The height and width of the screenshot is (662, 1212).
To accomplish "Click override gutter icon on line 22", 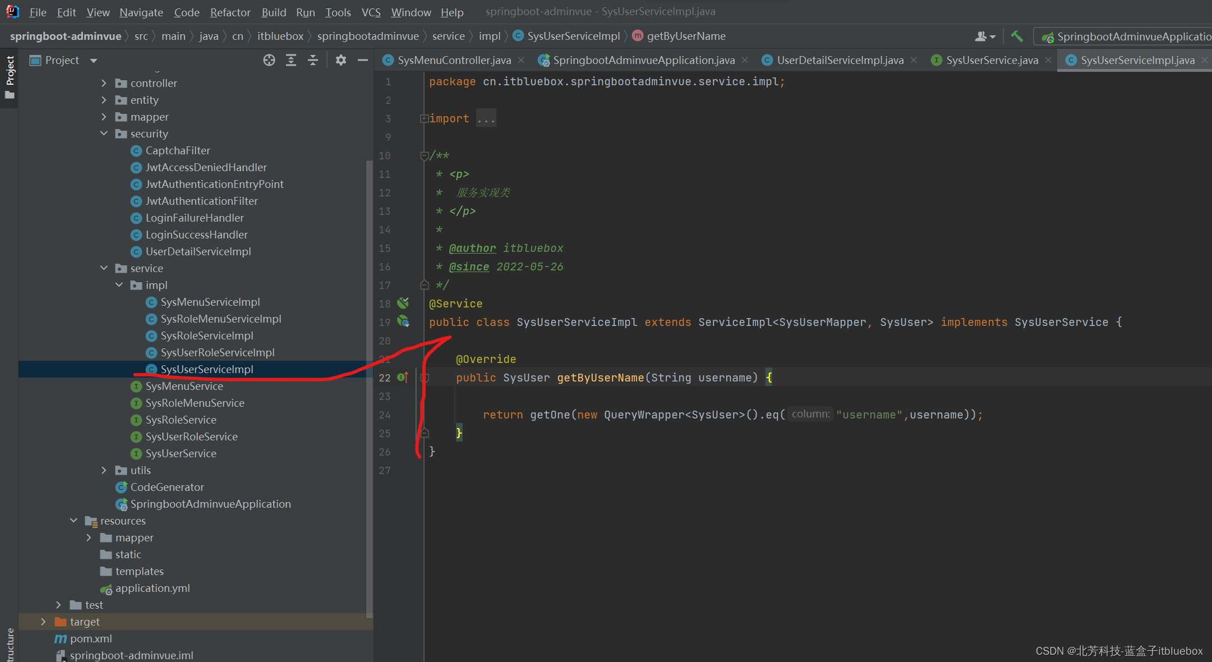I will [x=402, y=378].
